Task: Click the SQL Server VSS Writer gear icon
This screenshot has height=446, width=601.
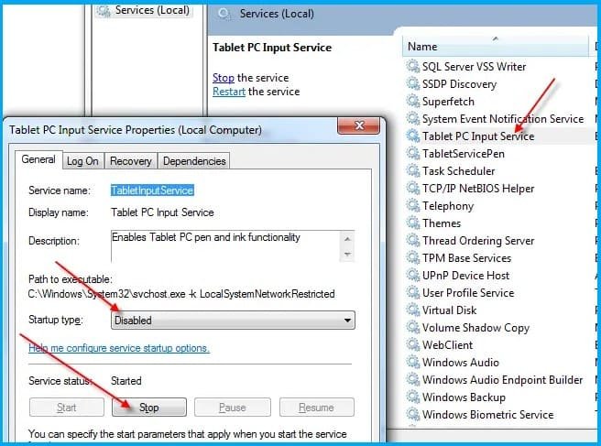Action: click(x=413, y=66)
